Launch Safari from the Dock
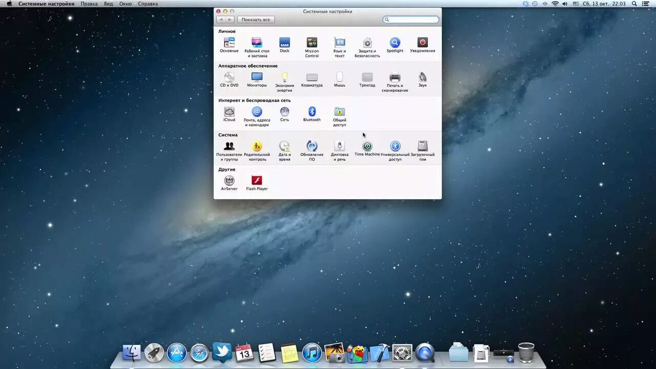 tap(199, 353)
